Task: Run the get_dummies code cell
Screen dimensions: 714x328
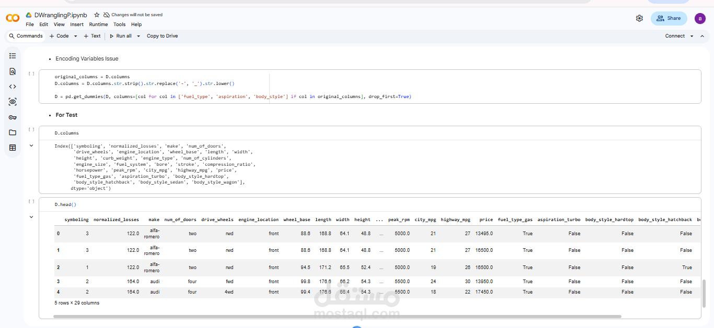Action: 31,74
